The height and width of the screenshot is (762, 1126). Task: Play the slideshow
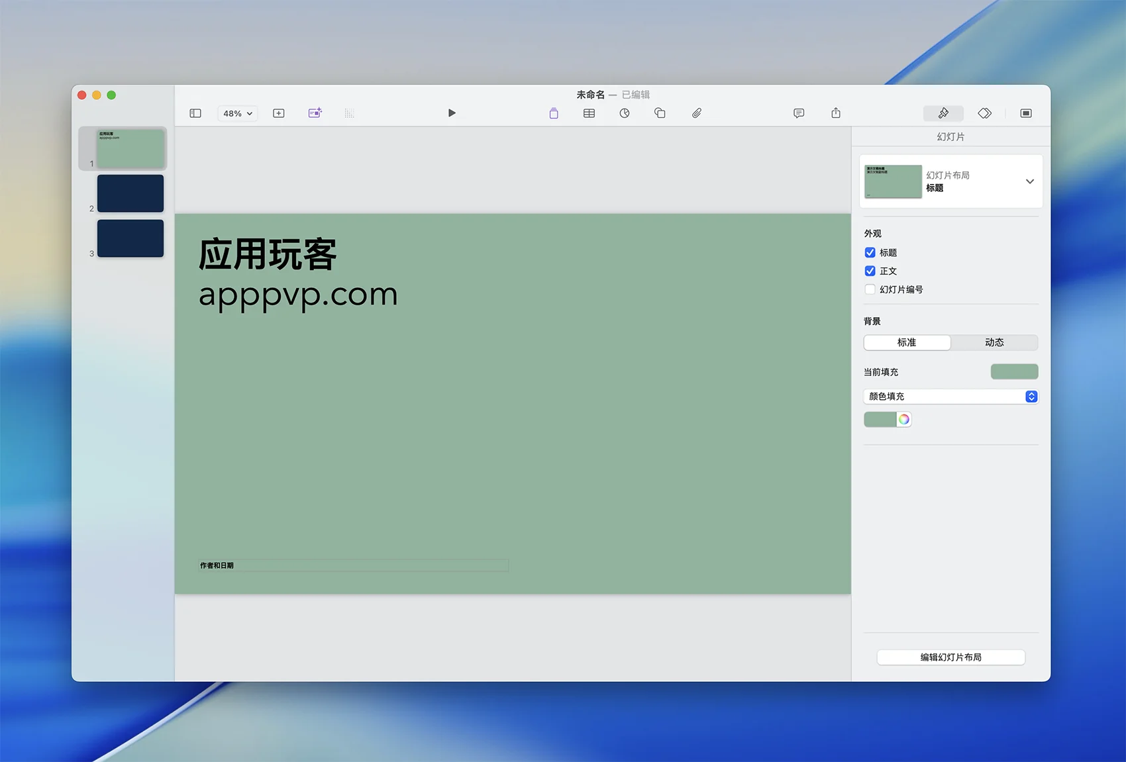452,113
